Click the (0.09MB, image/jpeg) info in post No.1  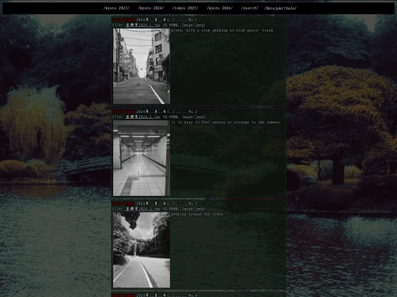(184, 25)
